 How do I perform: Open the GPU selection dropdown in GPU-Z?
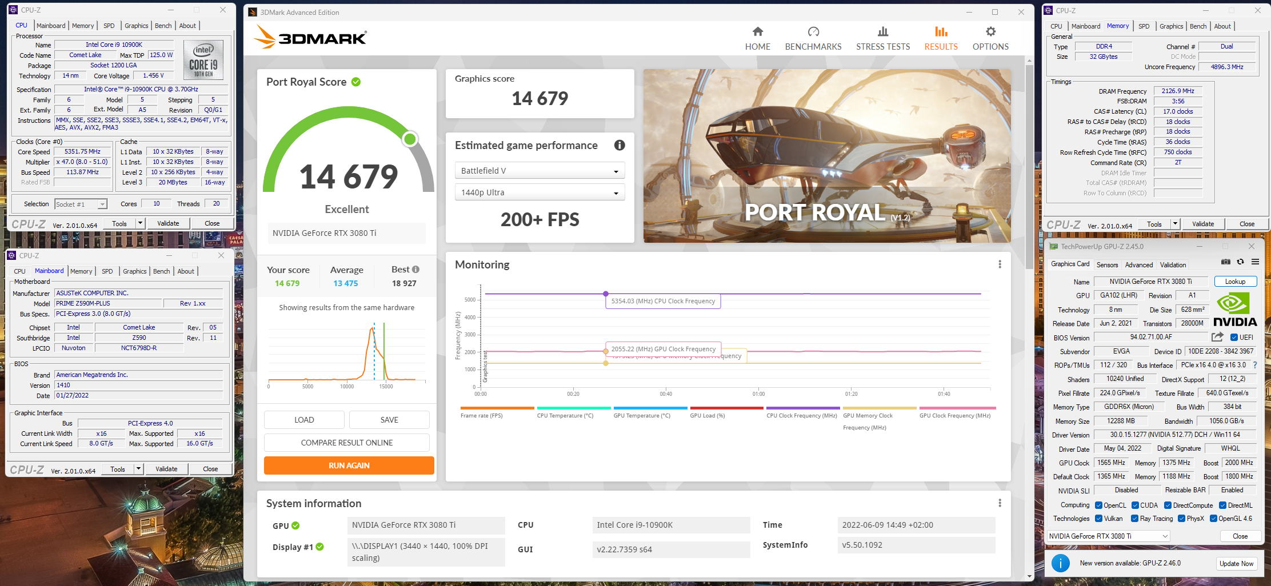[1108, 536]
